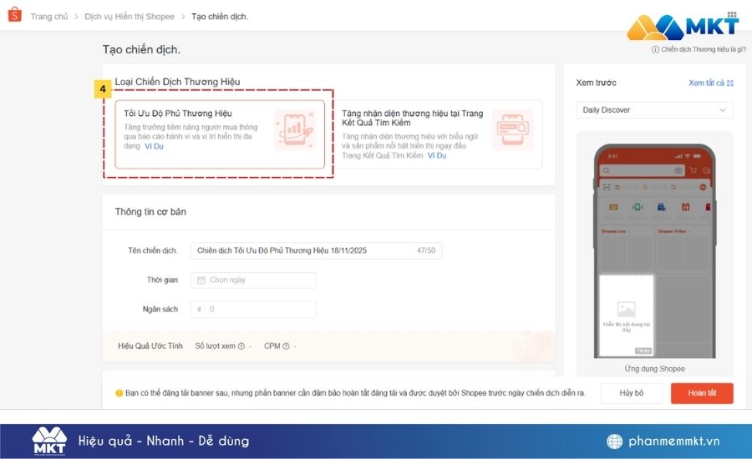The height and width of the screenshot is (459, 752).
Task: Click the Ngân sách budget field
Action: click(x=253, y=309)
